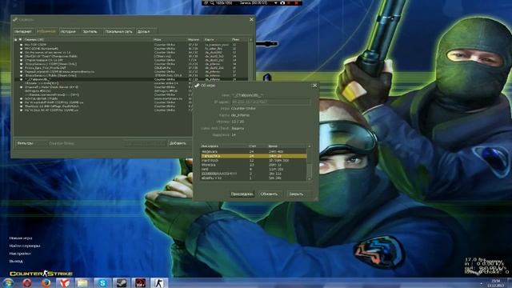Viewport: 512px width, 288px height.
Task: Click the lock column header in server list
Action: 16,39
